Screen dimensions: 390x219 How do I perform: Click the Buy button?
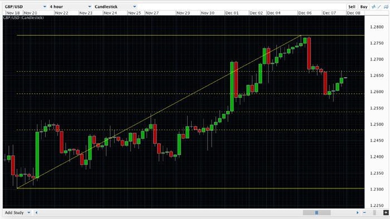[363, 7]
